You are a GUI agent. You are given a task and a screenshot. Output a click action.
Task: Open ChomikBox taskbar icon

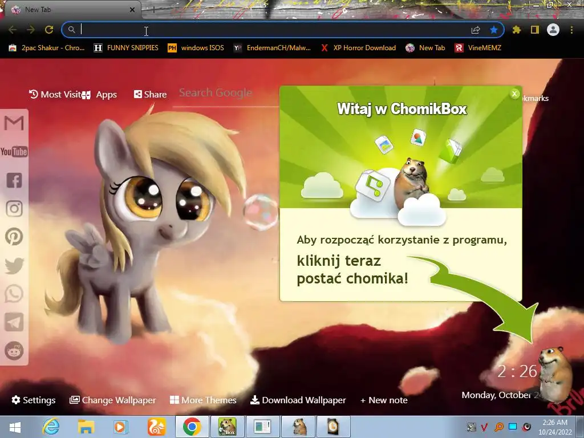click(x=227, y=427)
